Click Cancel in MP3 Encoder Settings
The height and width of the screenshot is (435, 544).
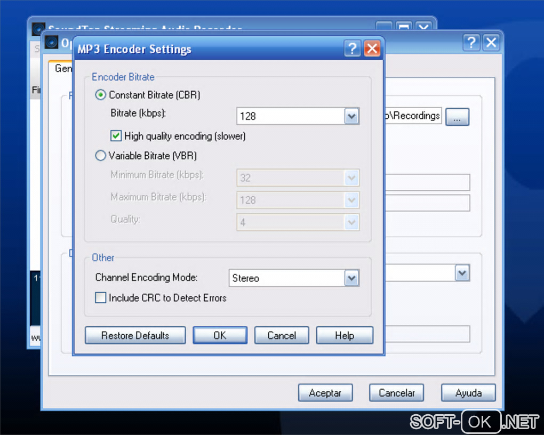(282, 335)
